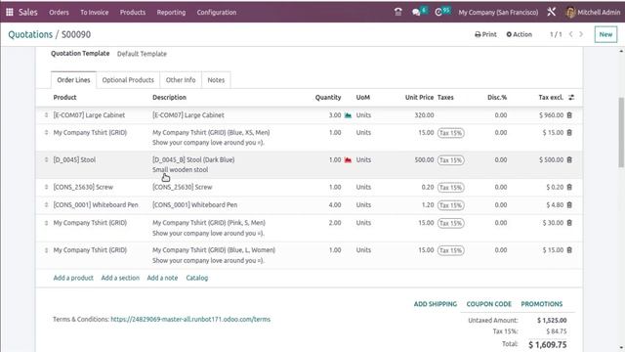Click ADD SHIPPING button
The height and width of the screenshot is (352, 625).
[x=436, y=304]
